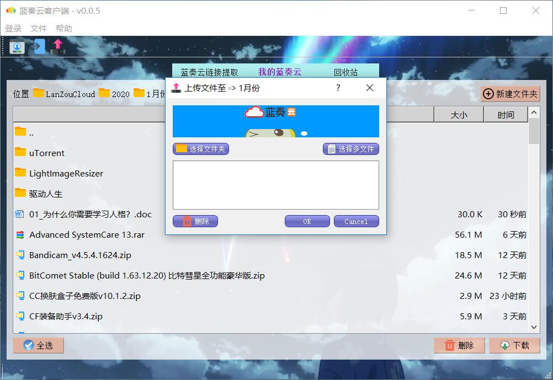The image size is (553, 380).
Task: Click the Word icon beside the personality doc file
Action: tap(19, 214)
